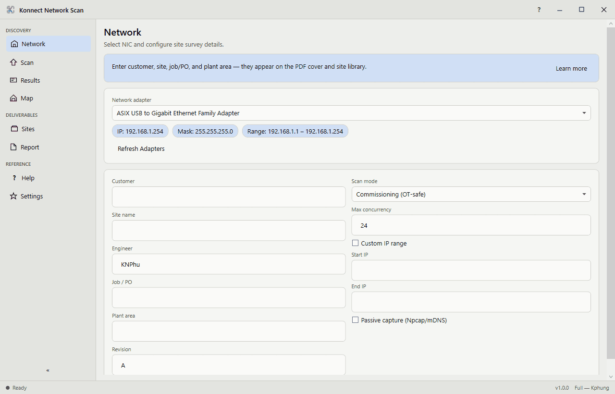Click the Help question mark sidebar icon

[14, 178]
